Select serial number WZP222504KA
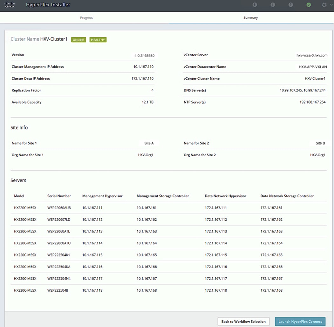334x327 pixels. 59,267
